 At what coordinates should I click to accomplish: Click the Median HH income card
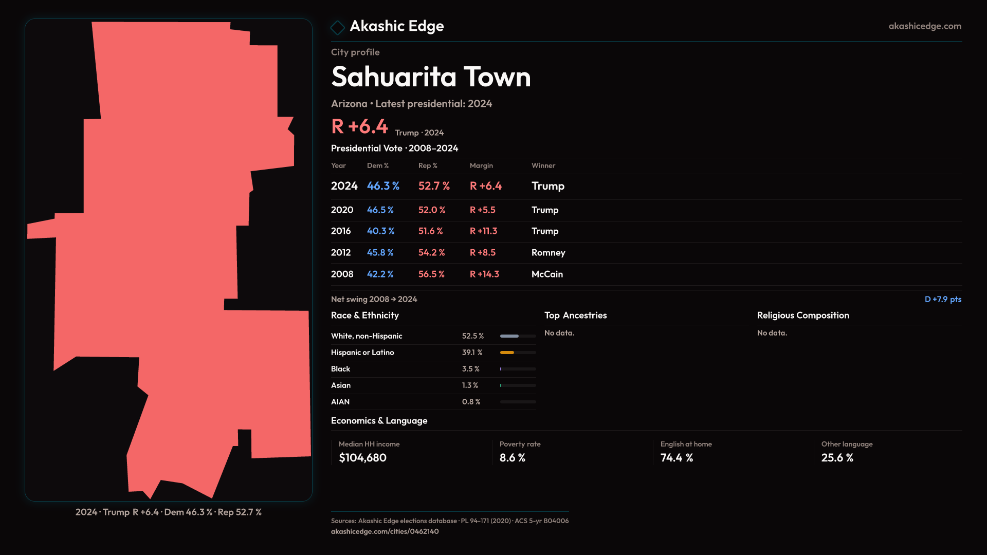[369, 452]
